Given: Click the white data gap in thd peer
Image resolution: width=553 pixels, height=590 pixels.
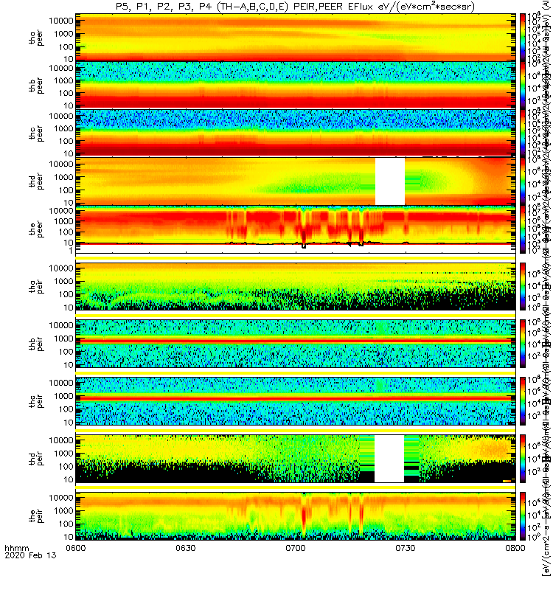Looking at the screenshot, I should [390, 181].
